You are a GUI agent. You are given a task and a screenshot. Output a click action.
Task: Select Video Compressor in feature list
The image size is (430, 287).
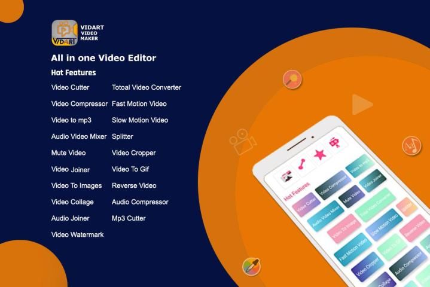(80, 103)
